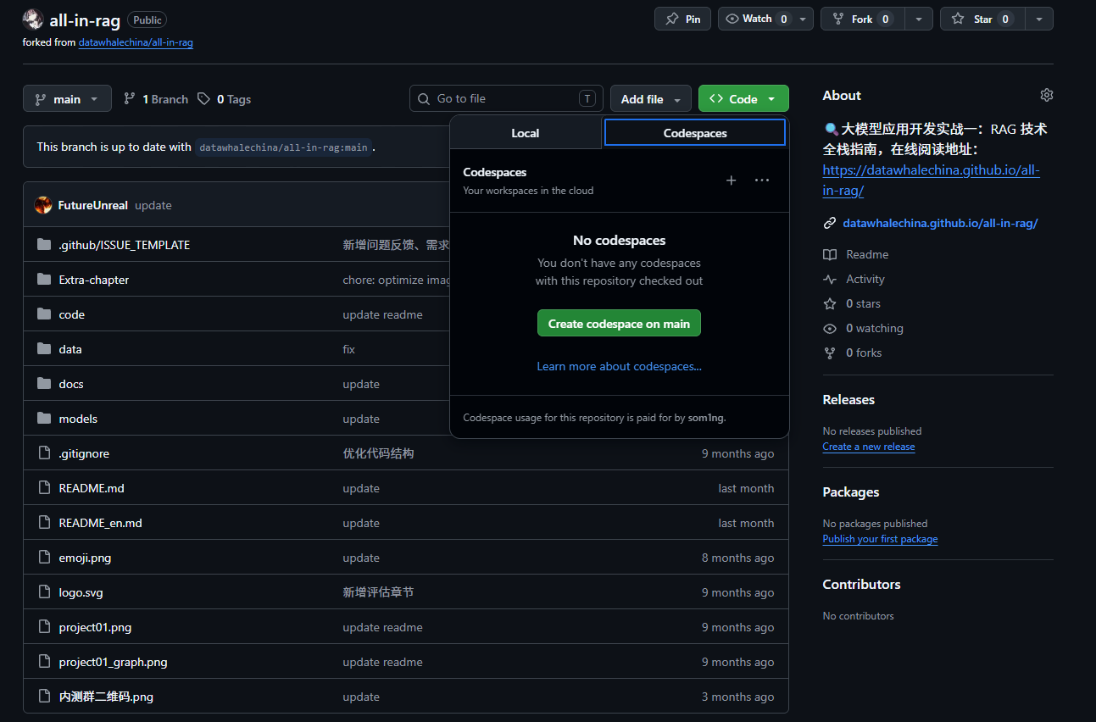Screen dimensions: 1096x722
Task: Open the Star lists dropdown arrow
Action: click(x=1039, y=19)
